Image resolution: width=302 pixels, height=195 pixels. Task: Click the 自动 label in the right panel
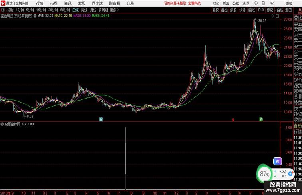298,126
